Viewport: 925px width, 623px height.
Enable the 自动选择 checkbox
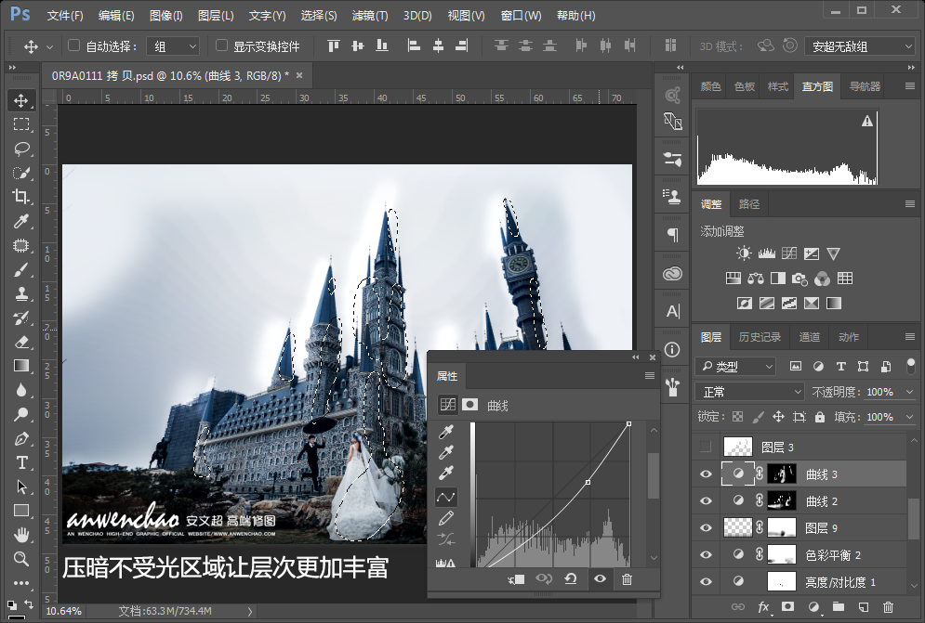[73, 45]
